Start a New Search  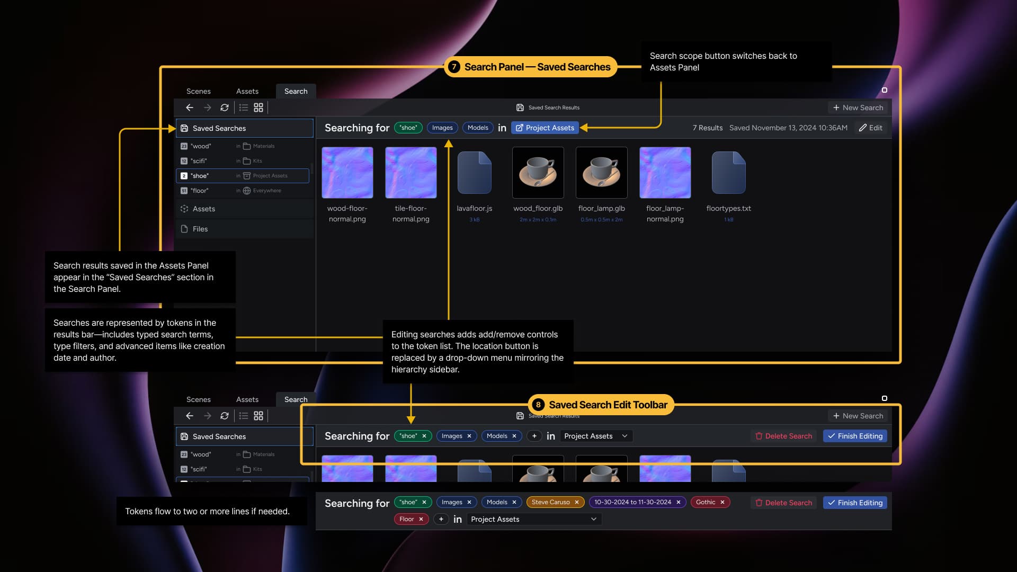coord(858,108)
